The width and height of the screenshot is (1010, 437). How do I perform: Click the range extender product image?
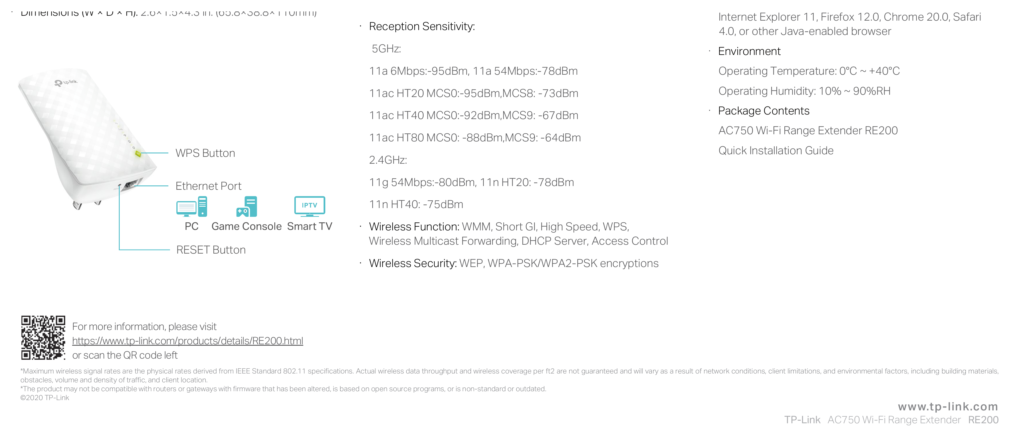coord(87,138)
